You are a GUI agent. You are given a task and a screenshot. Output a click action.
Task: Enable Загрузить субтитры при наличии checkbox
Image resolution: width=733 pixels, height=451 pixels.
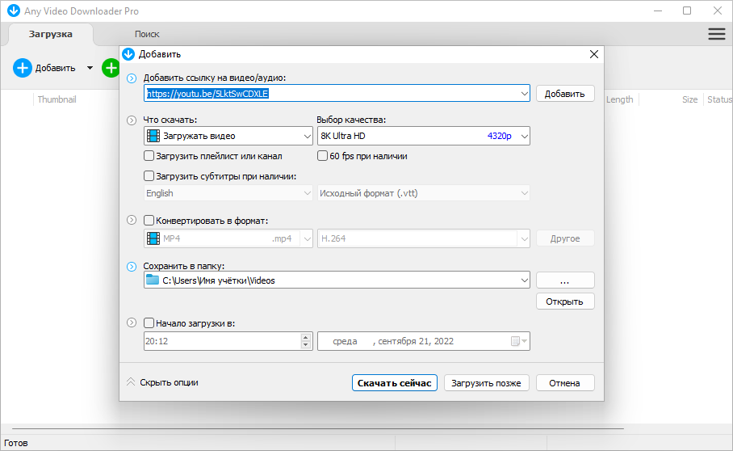tap(149, 176)
